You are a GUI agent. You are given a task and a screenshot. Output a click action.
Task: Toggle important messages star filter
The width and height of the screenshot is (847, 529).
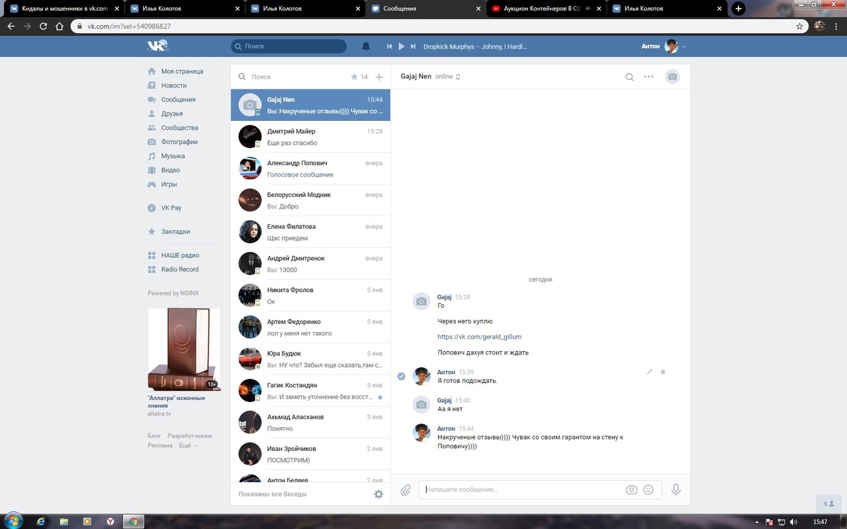coord(355,77)
